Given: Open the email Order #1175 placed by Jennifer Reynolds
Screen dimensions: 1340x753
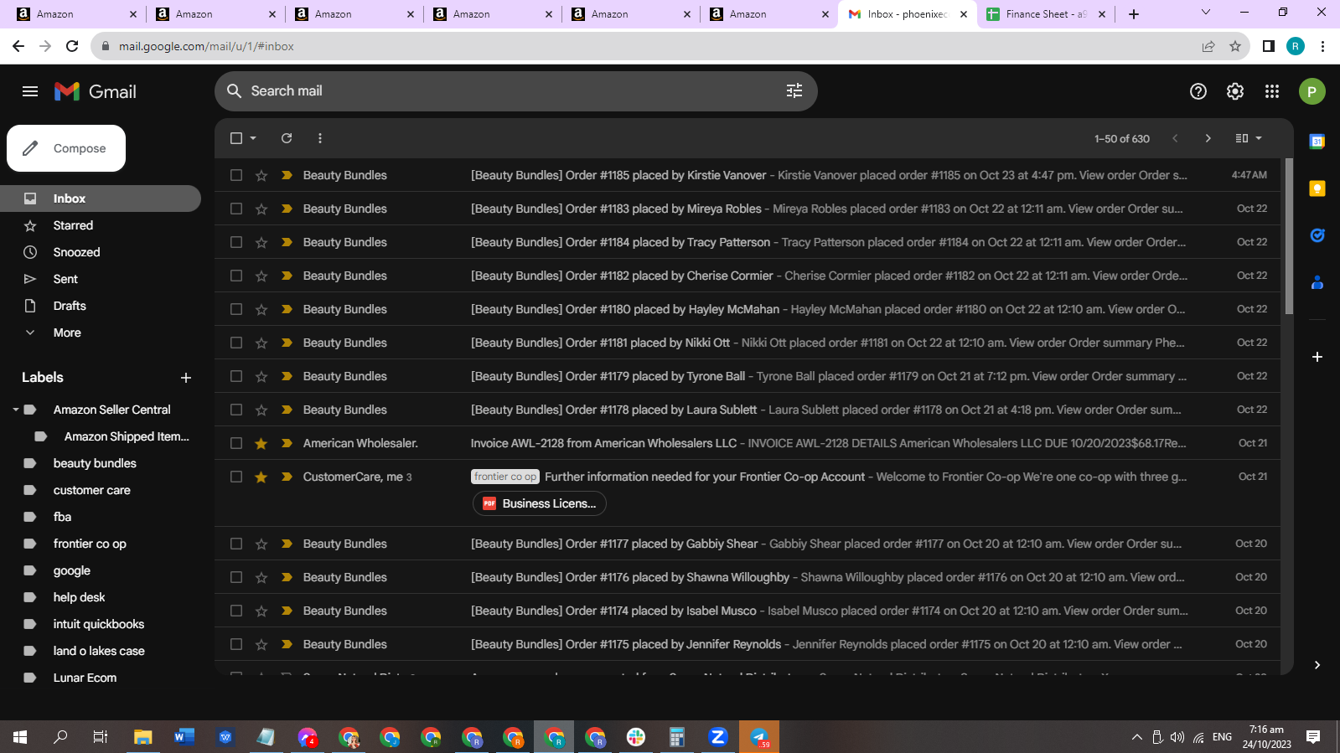Looking at the screenshot, I should tap(748, 644).
